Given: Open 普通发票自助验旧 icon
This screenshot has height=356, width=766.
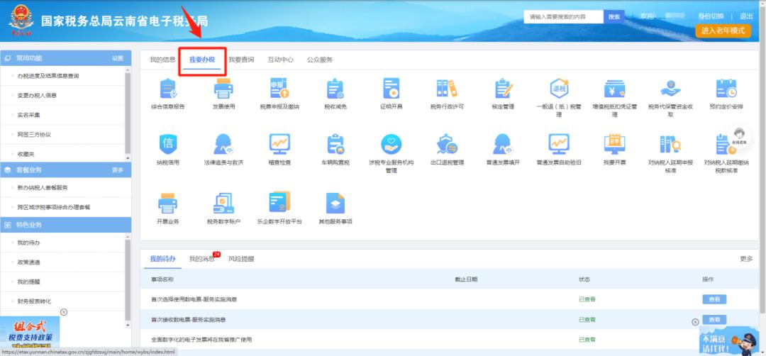Looking at the screenshot, I should point(559,144).
